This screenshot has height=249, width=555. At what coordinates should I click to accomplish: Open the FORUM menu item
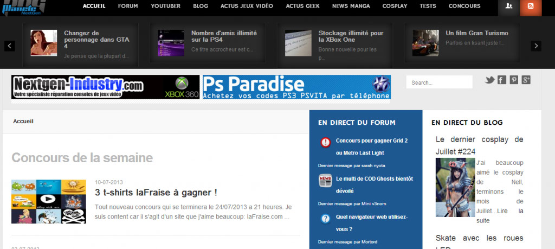[128, 6]
